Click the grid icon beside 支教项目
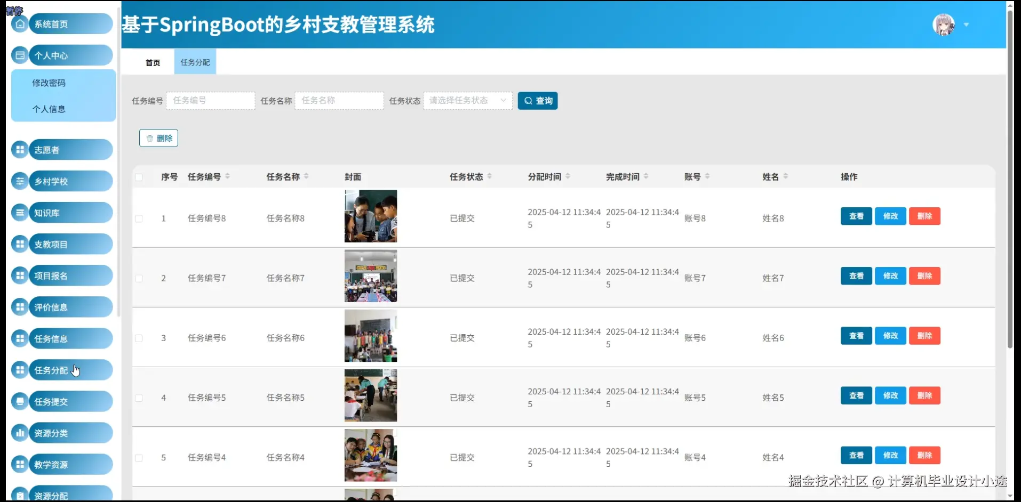This screenshot has width=1021, height=502. (x=20, y=244)
